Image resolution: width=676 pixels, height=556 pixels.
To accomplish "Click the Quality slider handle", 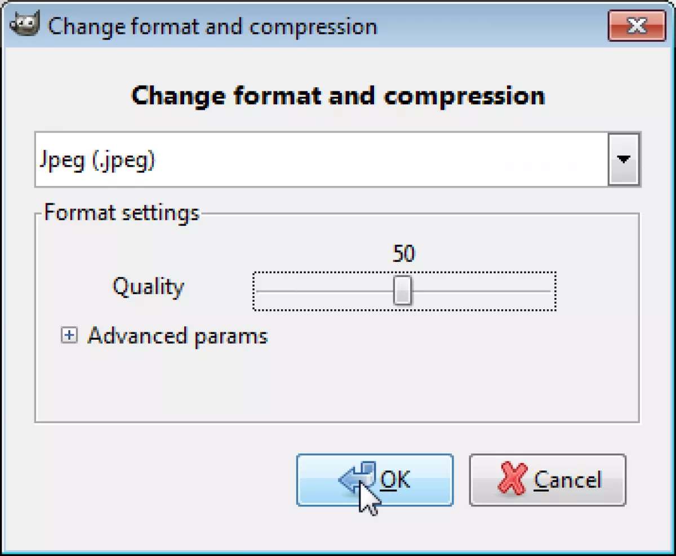I will pos(402,291).
